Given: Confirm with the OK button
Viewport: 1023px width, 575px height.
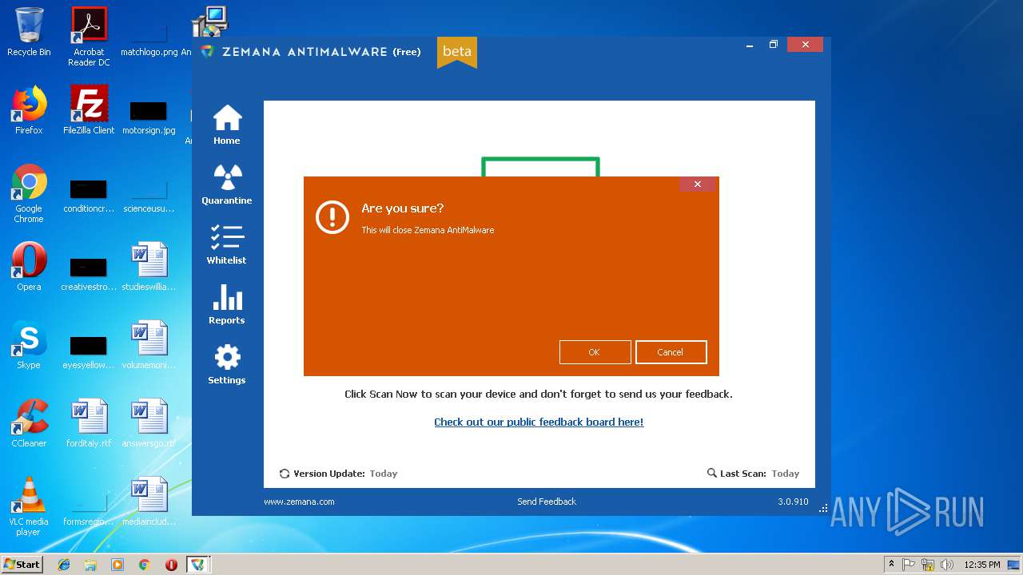Looking at the screenshot, I should (x=595, y=352).
